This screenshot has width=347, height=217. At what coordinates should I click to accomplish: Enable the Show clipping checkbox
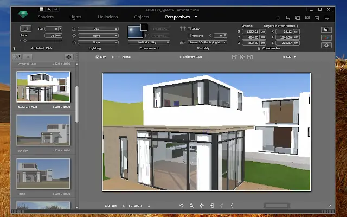click(x=189, y=29)
